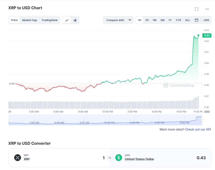Select the 7D time range
This screenshot has width=215, height=170.
pyautogui.click(x=147, y=20)
